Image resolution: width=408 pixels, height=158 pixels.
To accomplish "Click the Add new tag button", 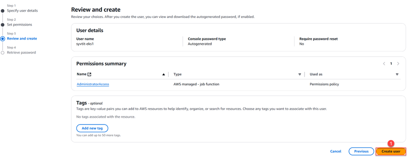I will pos(92,128).
